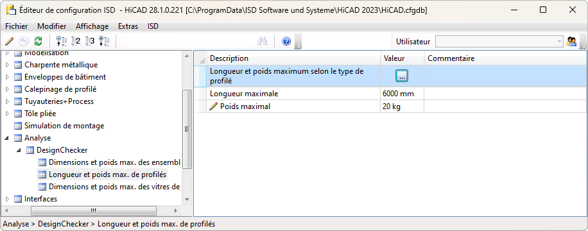Expand tree to level 2 icon

pos(76,41)
